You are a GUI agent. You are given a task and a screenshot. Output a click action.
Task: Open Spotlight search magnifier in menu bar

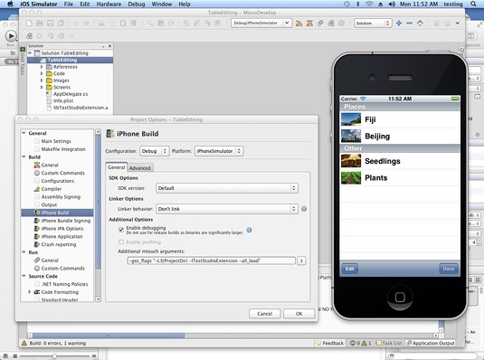[x=473, y=4]
